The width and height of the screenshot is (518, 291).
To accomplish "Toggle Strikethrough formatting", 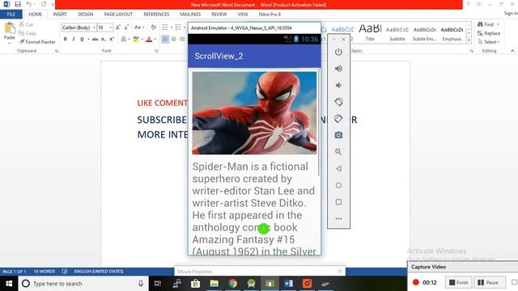I will pos(96,39).
